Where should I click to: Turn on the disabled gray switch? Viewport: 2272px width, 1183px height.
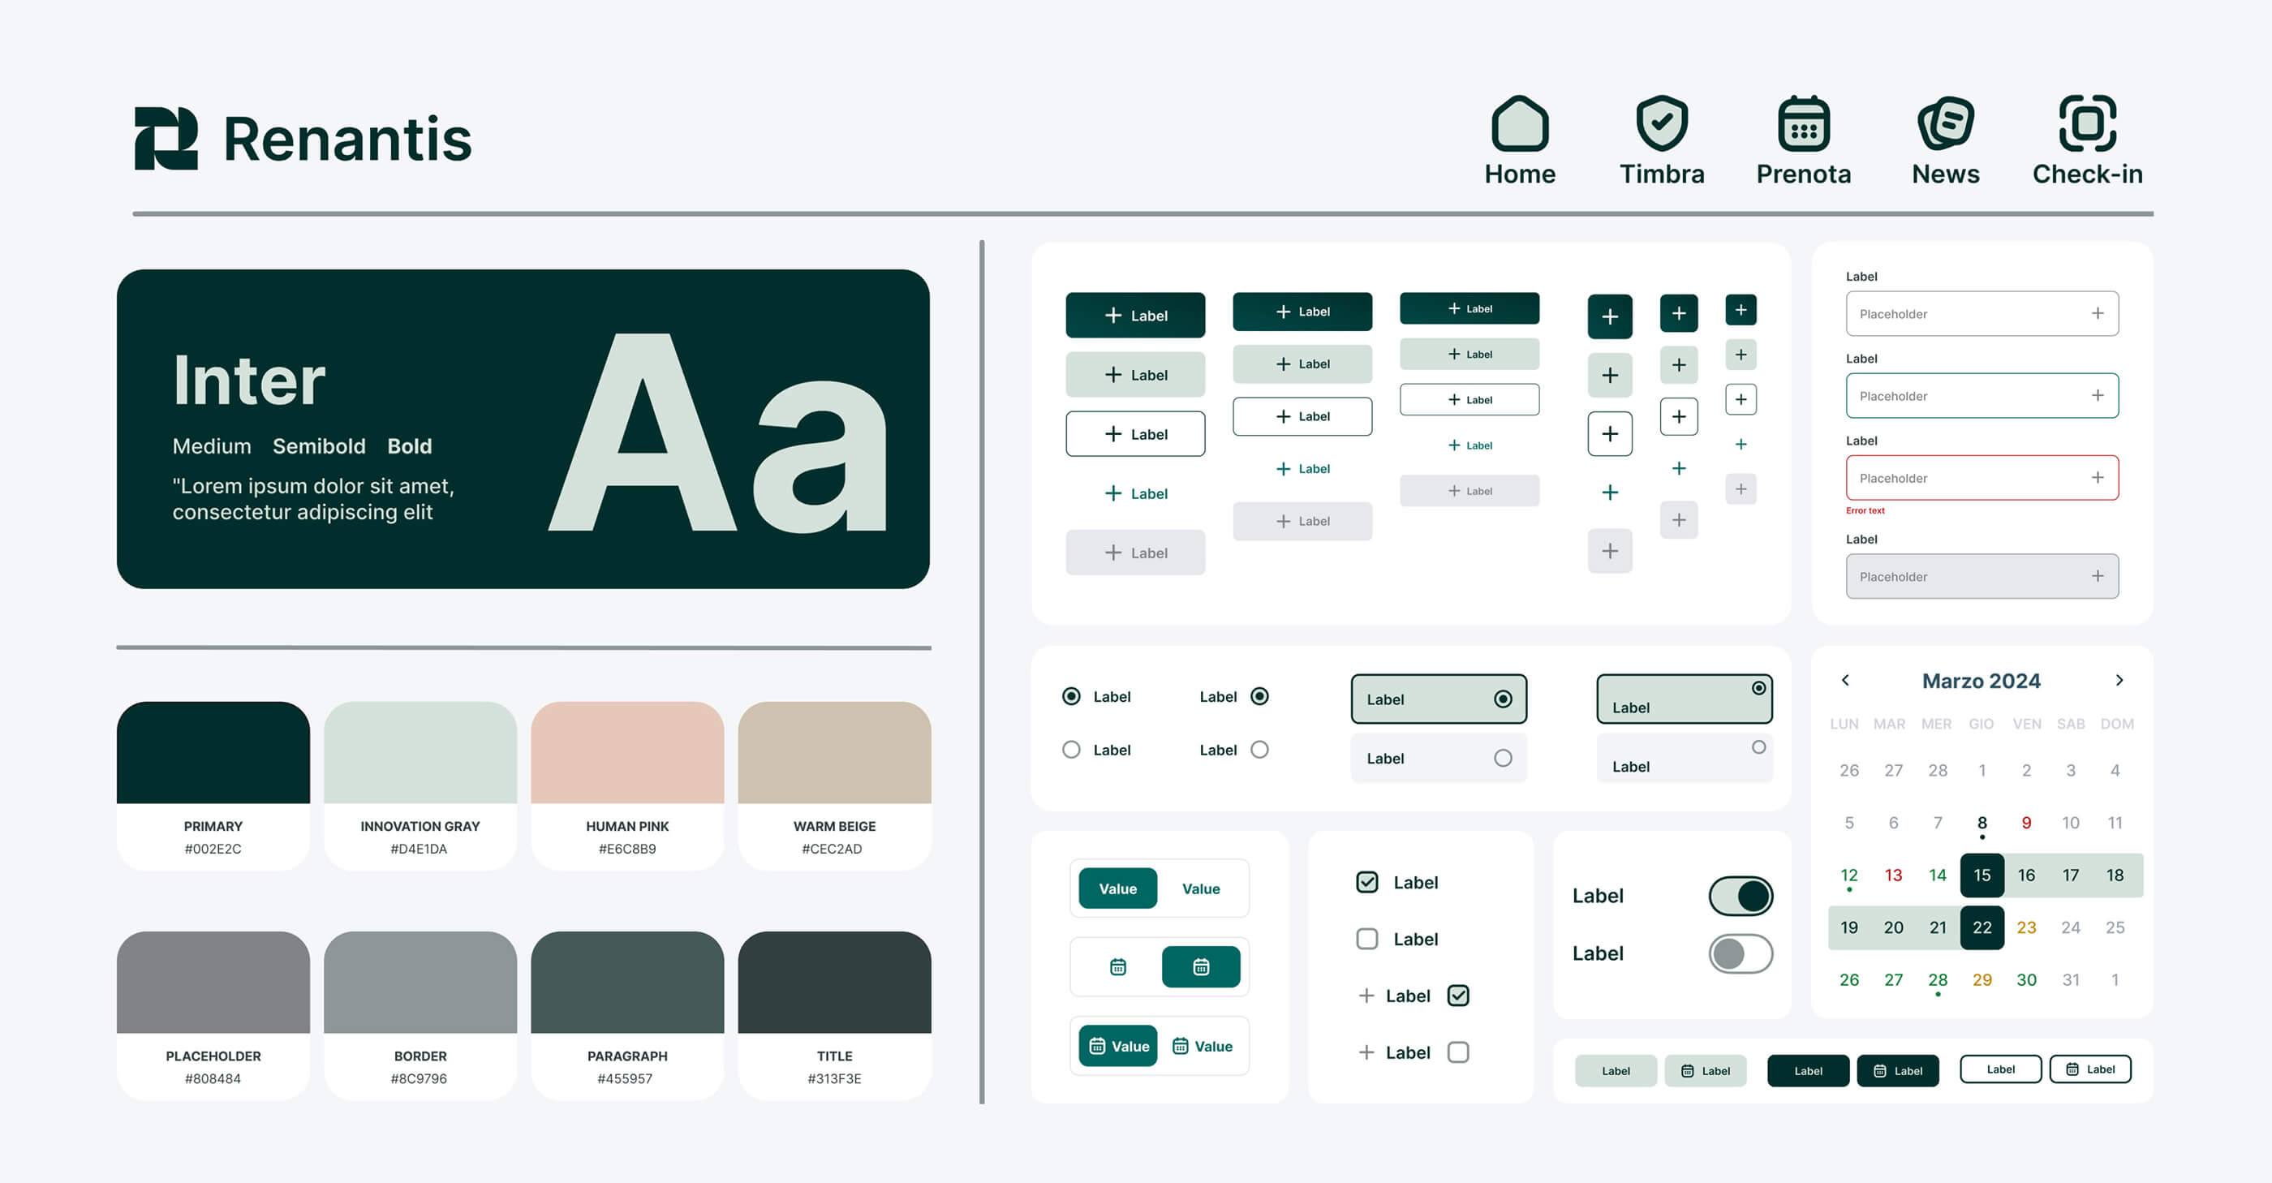pyautogui.click(x=1741, y=953)
